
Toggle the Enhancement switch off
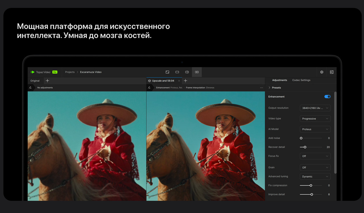coord(327,97)
